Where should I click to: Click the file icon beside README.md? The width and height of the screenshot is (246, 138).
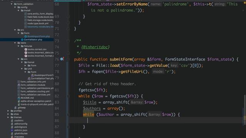coord(19,98)
